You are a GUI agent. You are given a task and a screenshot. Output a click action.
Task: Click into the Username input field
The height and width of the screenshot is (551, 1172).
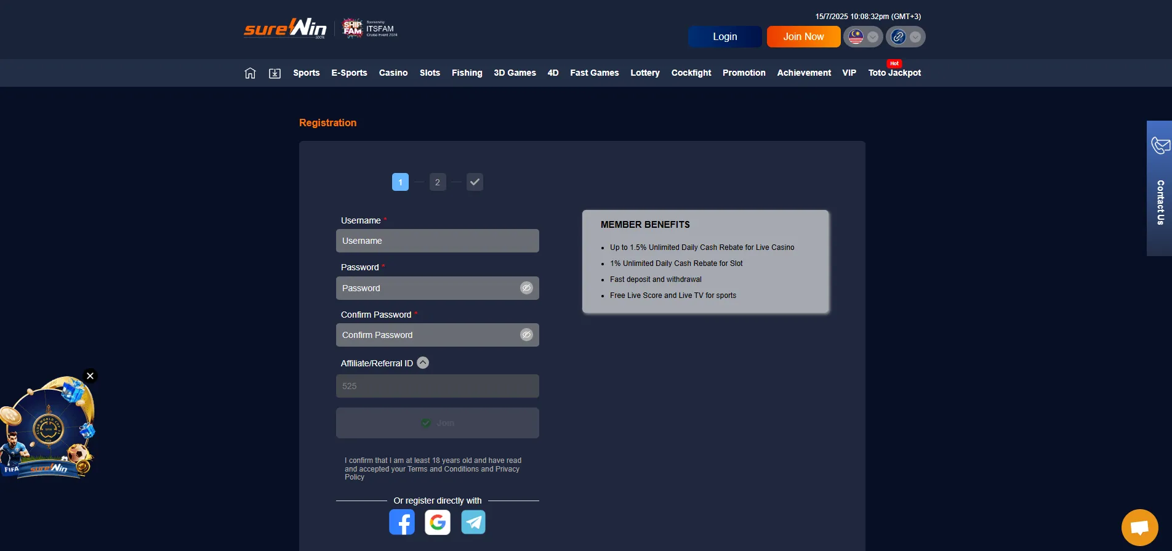(437, 241)
